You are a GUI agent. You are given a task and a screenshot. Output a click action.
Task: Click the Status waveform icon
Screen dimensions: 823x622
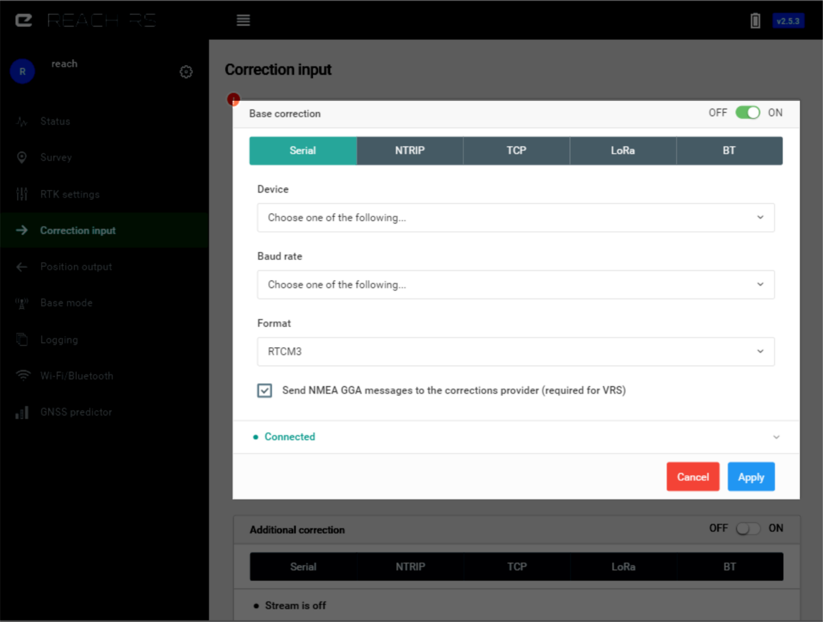click(x=22, y=121)
